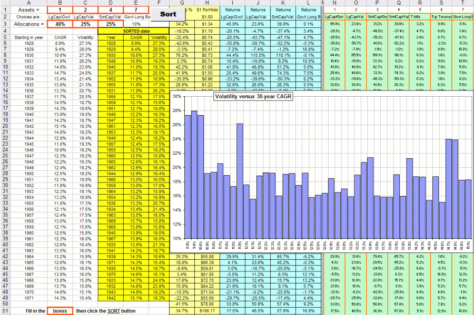
Task: Click the '5 yr Treasury' header cell
Action: [441, 17]
